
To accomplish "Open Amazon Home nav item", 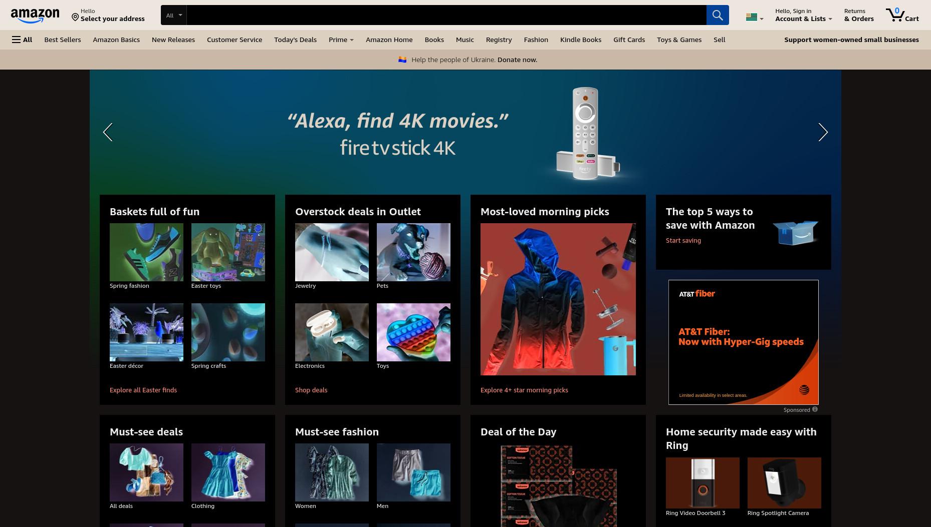I will click(x=389, y=40).
